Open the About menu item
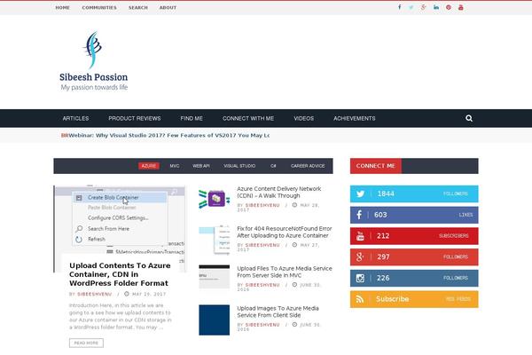Screen dimensions: 532x355 click(x=168, y=7)
